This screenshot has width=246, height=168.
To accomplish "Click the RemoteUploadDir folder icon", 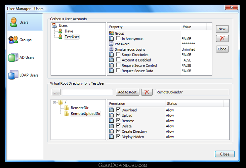I will [66, 114].
